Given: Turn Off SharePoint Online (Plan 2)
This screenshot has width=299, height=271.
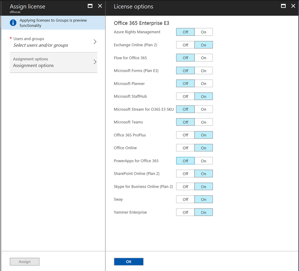Looking at the screenshot, I should pyautogui.click(x=185, y=173).
